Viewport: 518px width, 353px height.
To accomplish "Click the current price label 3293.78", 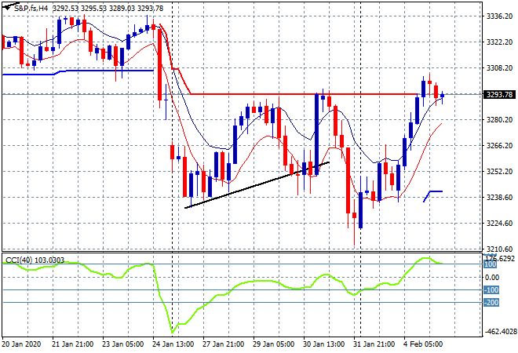I will (499, 95).
